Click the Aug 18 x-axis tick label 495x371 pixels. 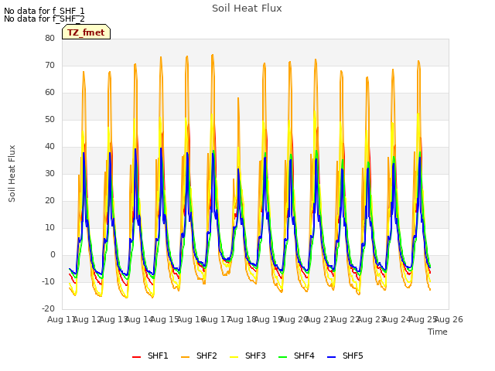(242, 319)
